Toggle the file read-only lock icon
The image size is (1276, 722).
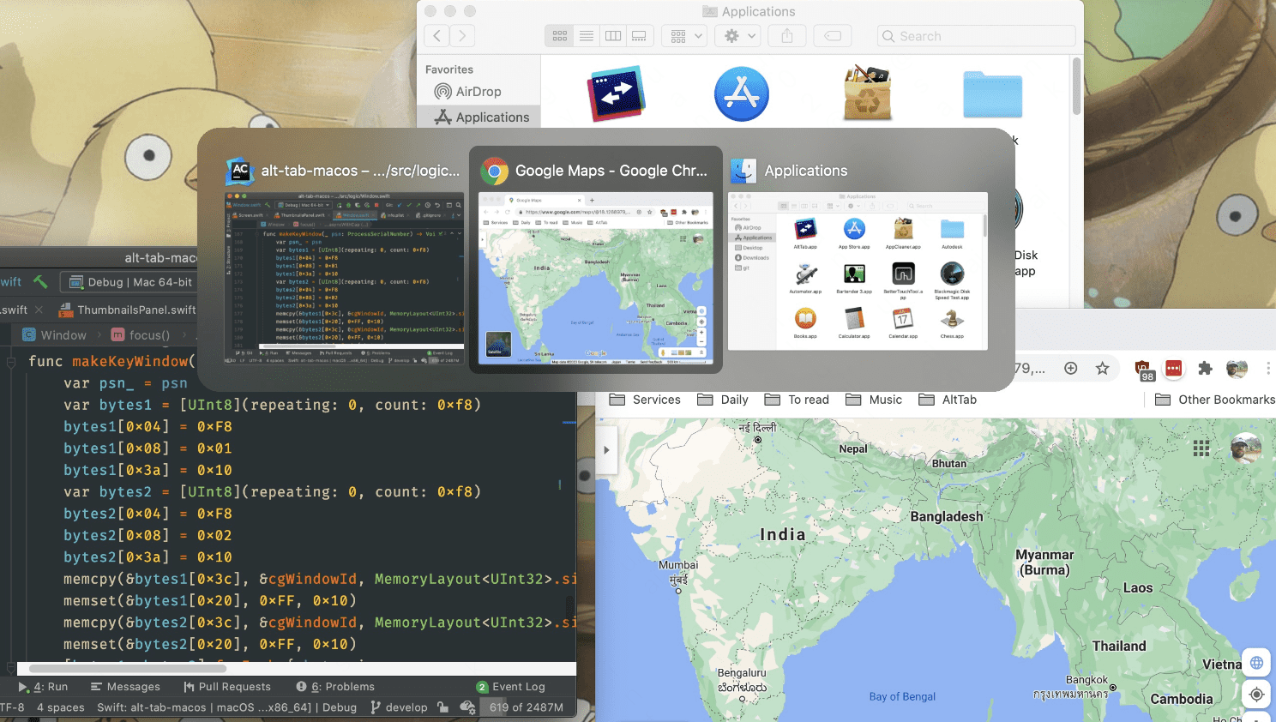coord(442,707)
